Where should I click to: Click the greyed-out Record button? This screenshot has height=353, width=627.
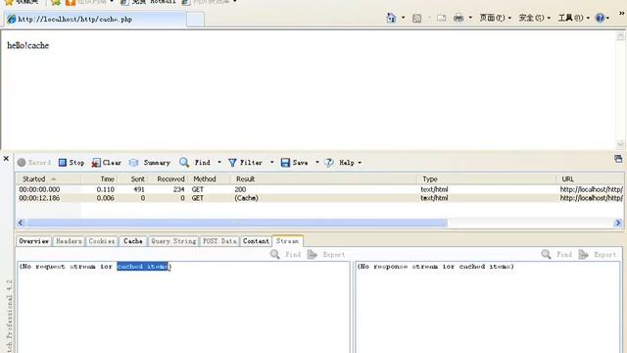(x=34, y=163)
